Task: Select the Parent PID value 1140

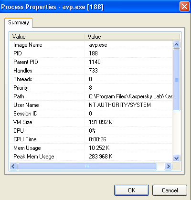Action: 95,62
